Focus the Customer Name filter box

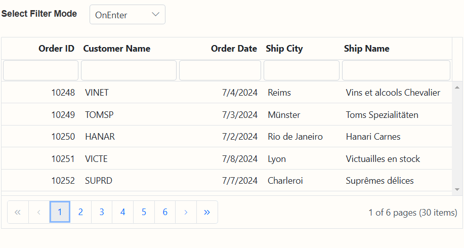point(129,70)
